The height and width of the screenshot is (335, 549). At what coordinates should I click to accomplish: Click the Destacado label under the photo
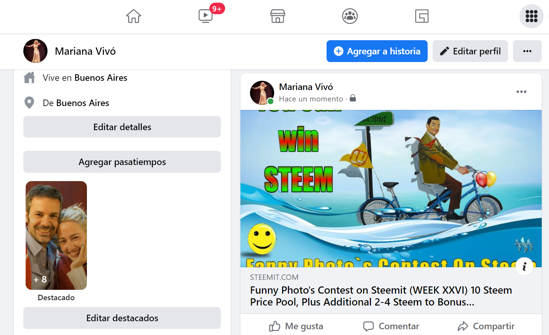point(56,297)
